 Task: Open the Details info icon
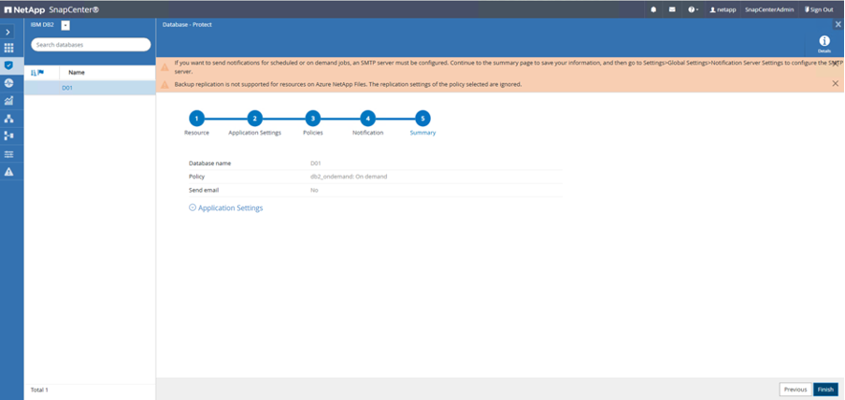pos(824,44)
